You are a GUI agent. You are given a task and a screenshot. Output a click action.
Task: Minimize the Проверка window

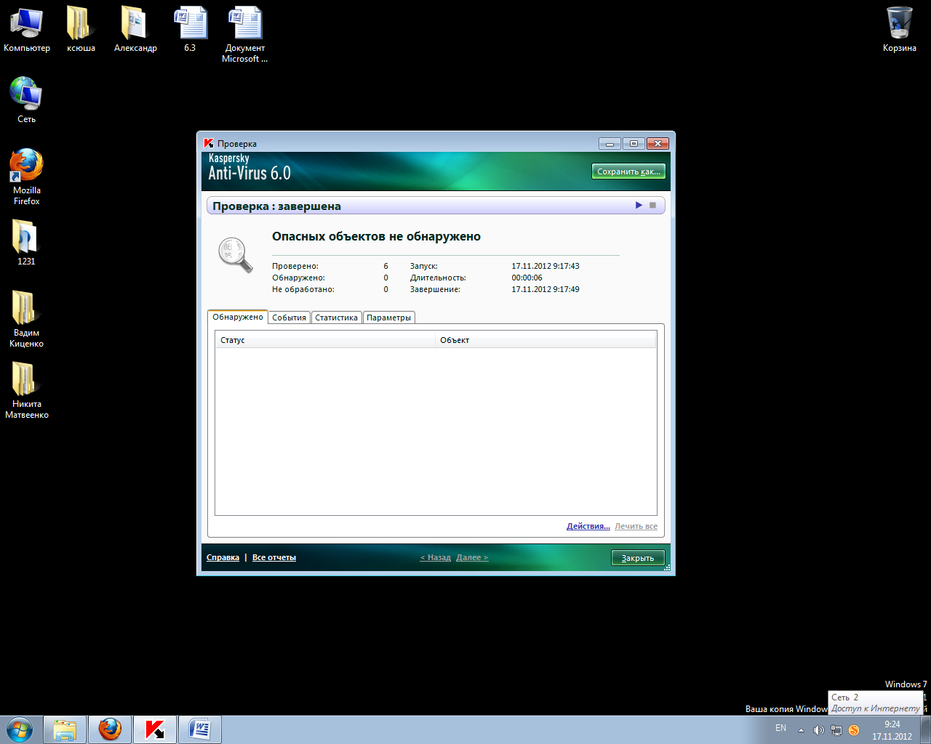(610, 143)
